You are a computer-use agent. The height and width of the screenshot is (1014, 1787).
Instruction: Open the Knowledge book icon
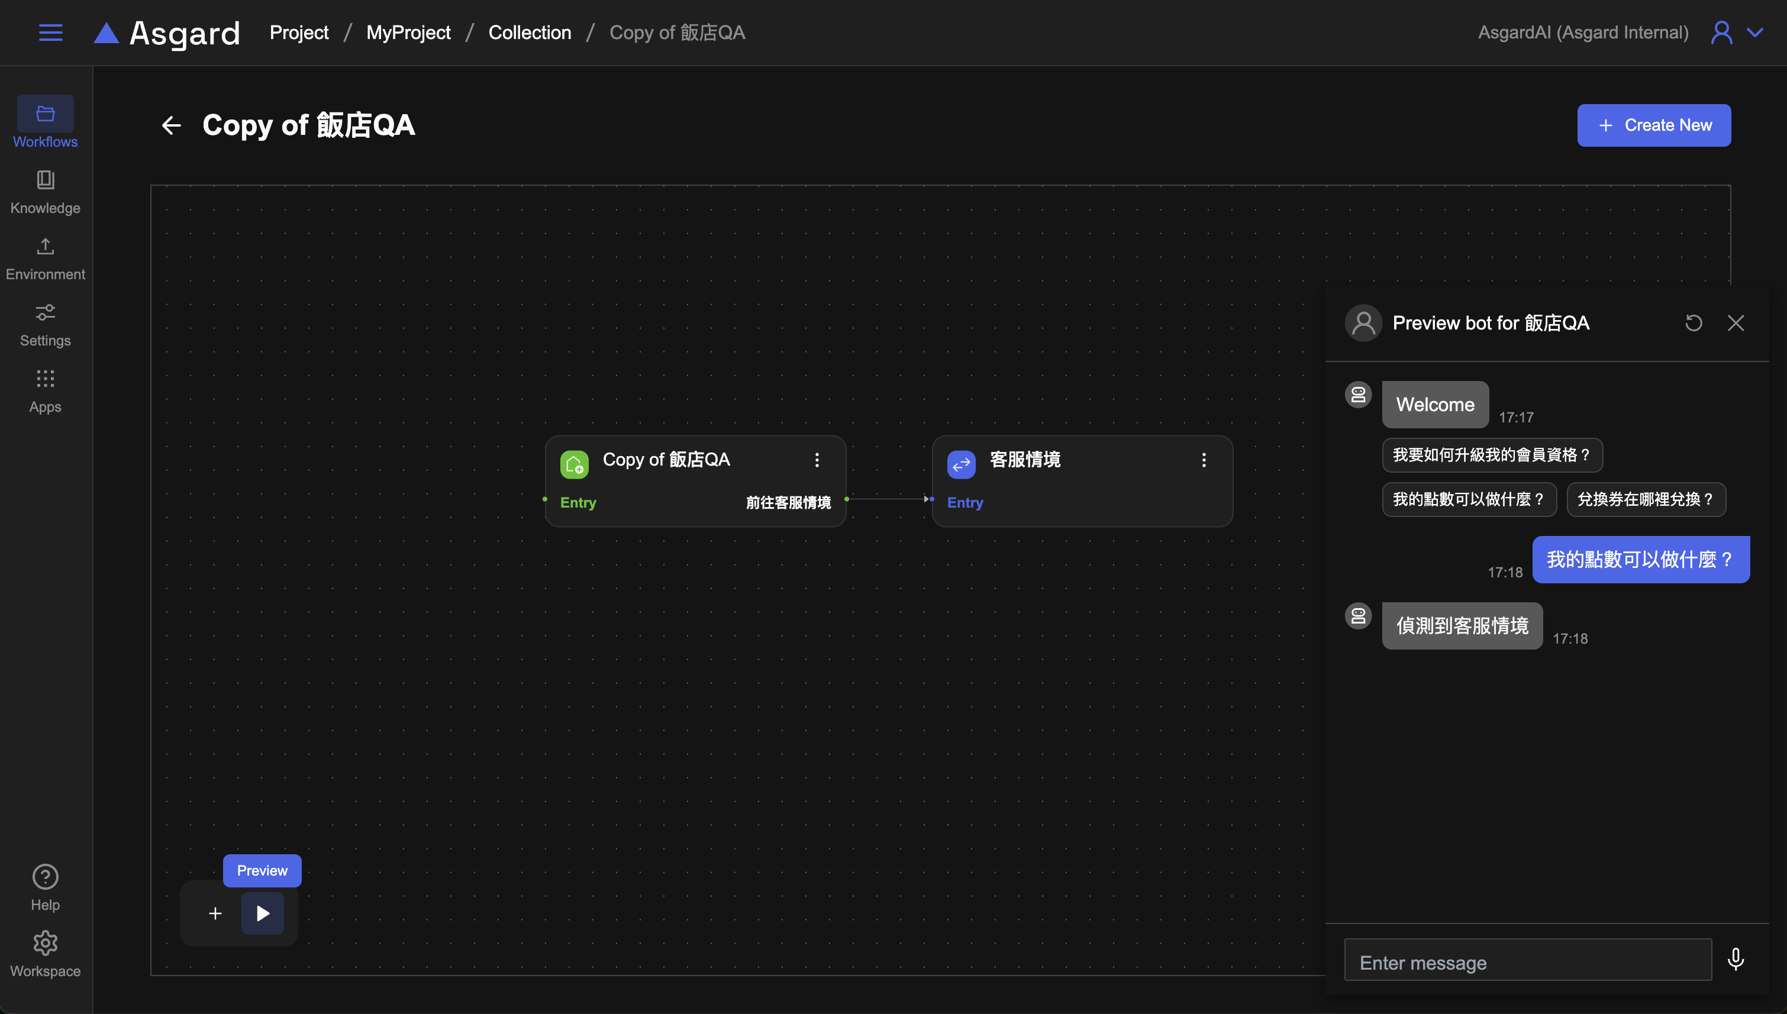(x=46, y=180)
